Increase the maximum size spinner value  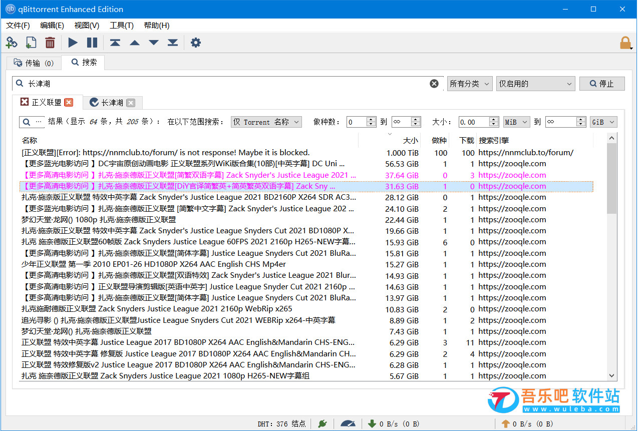(581, 119)
